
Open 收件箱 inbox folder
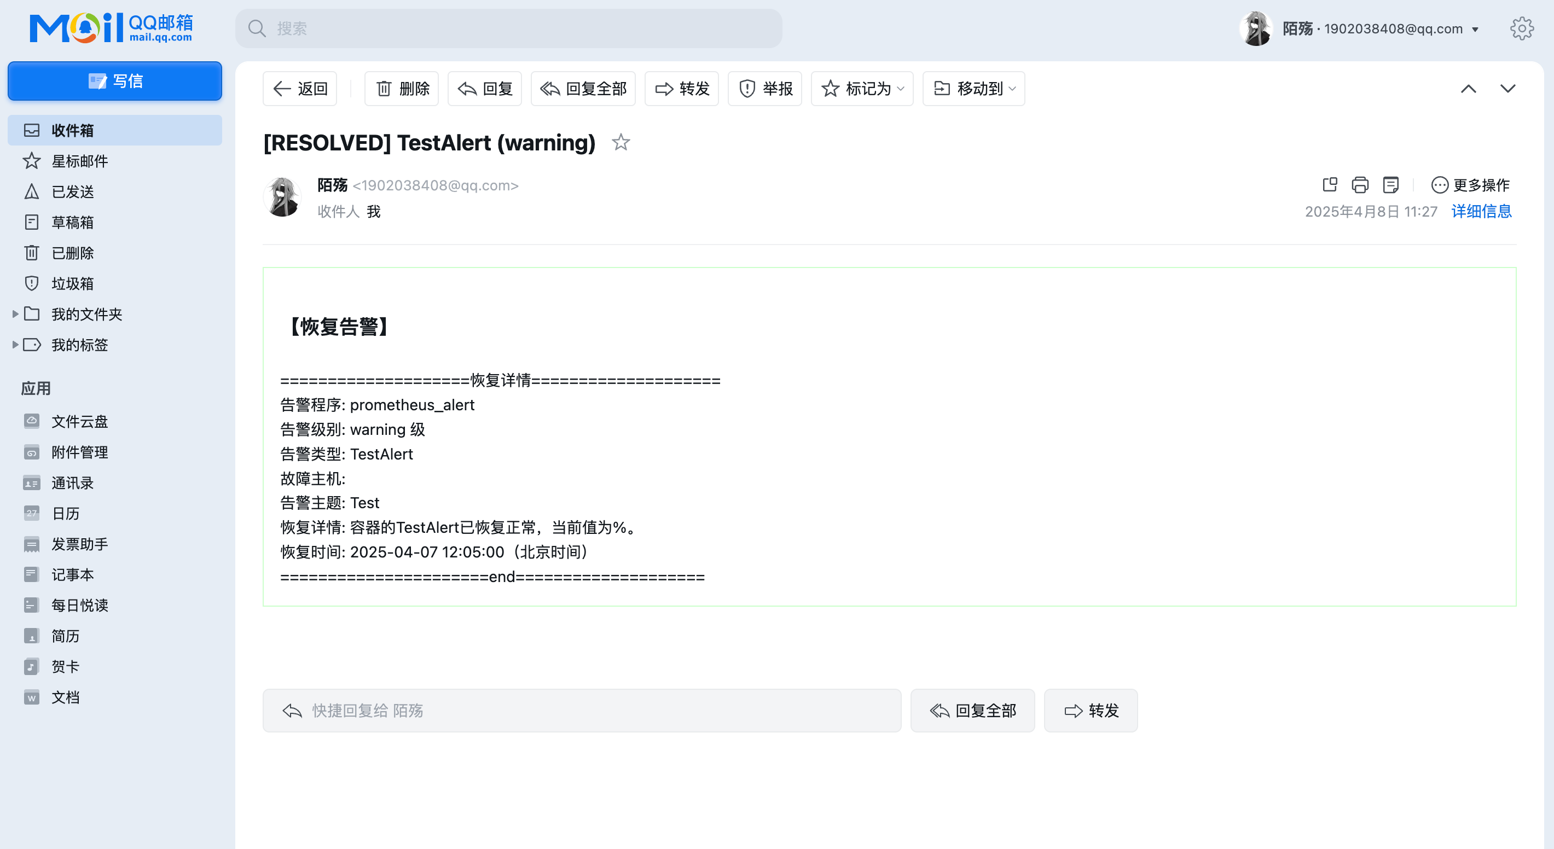pos(114,130)
